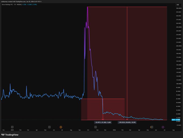Viewport: 183px width, 138px height.
Task: Click the Sep label on time axis
Action: click(x=80, y=130)
